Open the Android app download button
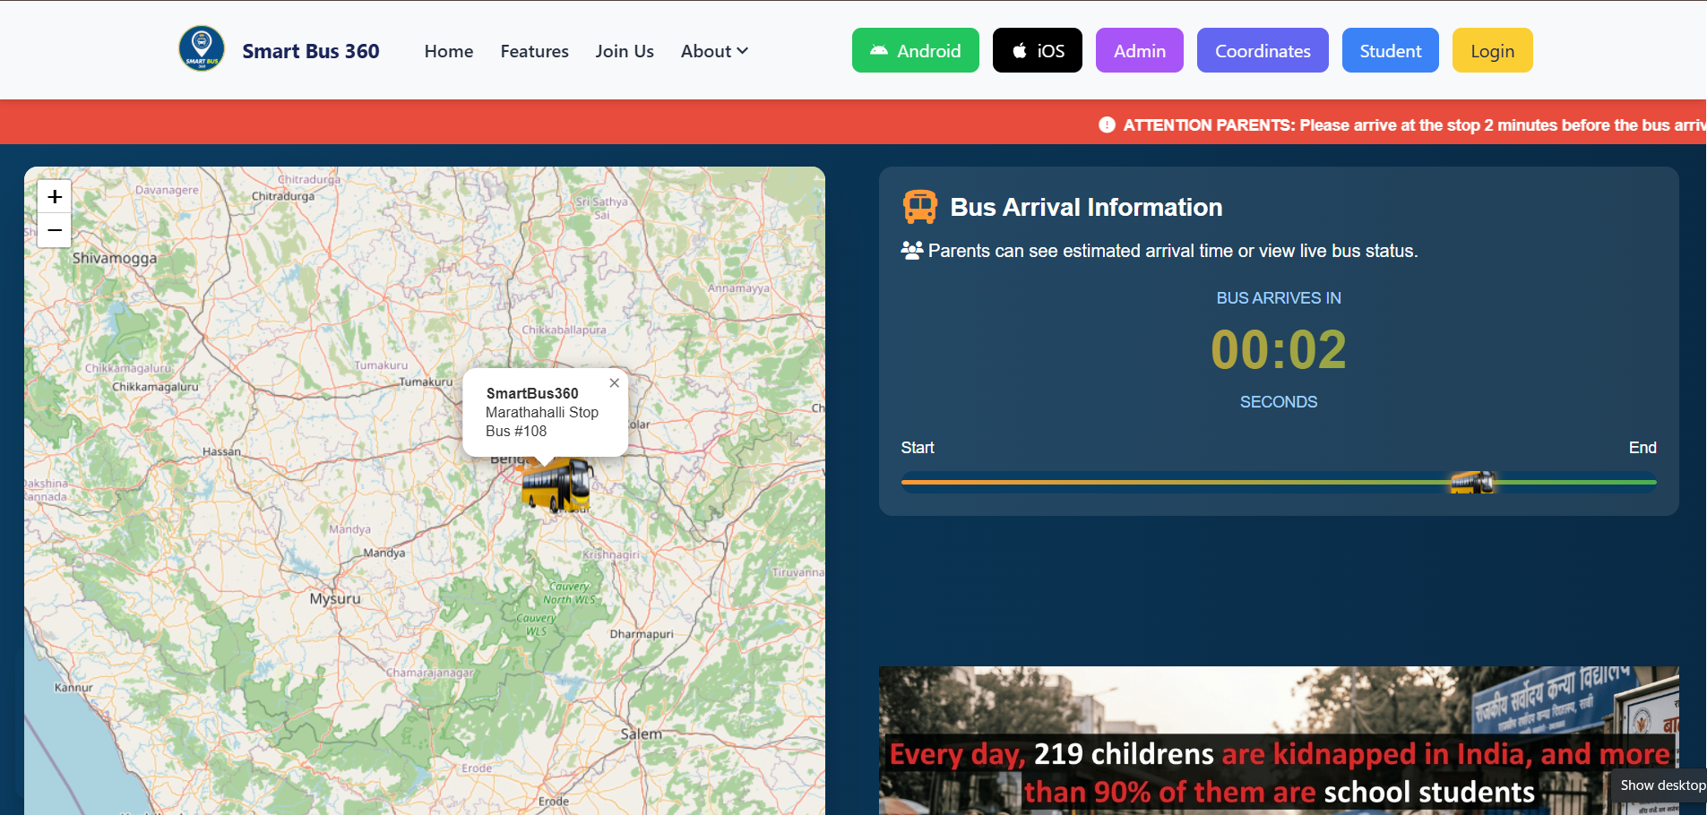Viewport: 1707px width, 815px height. [x=916, y=50]
